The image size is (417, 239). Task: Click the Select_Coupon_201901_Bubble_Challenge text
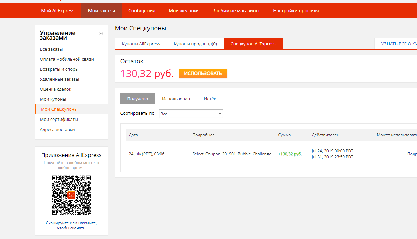coord(232,154)
